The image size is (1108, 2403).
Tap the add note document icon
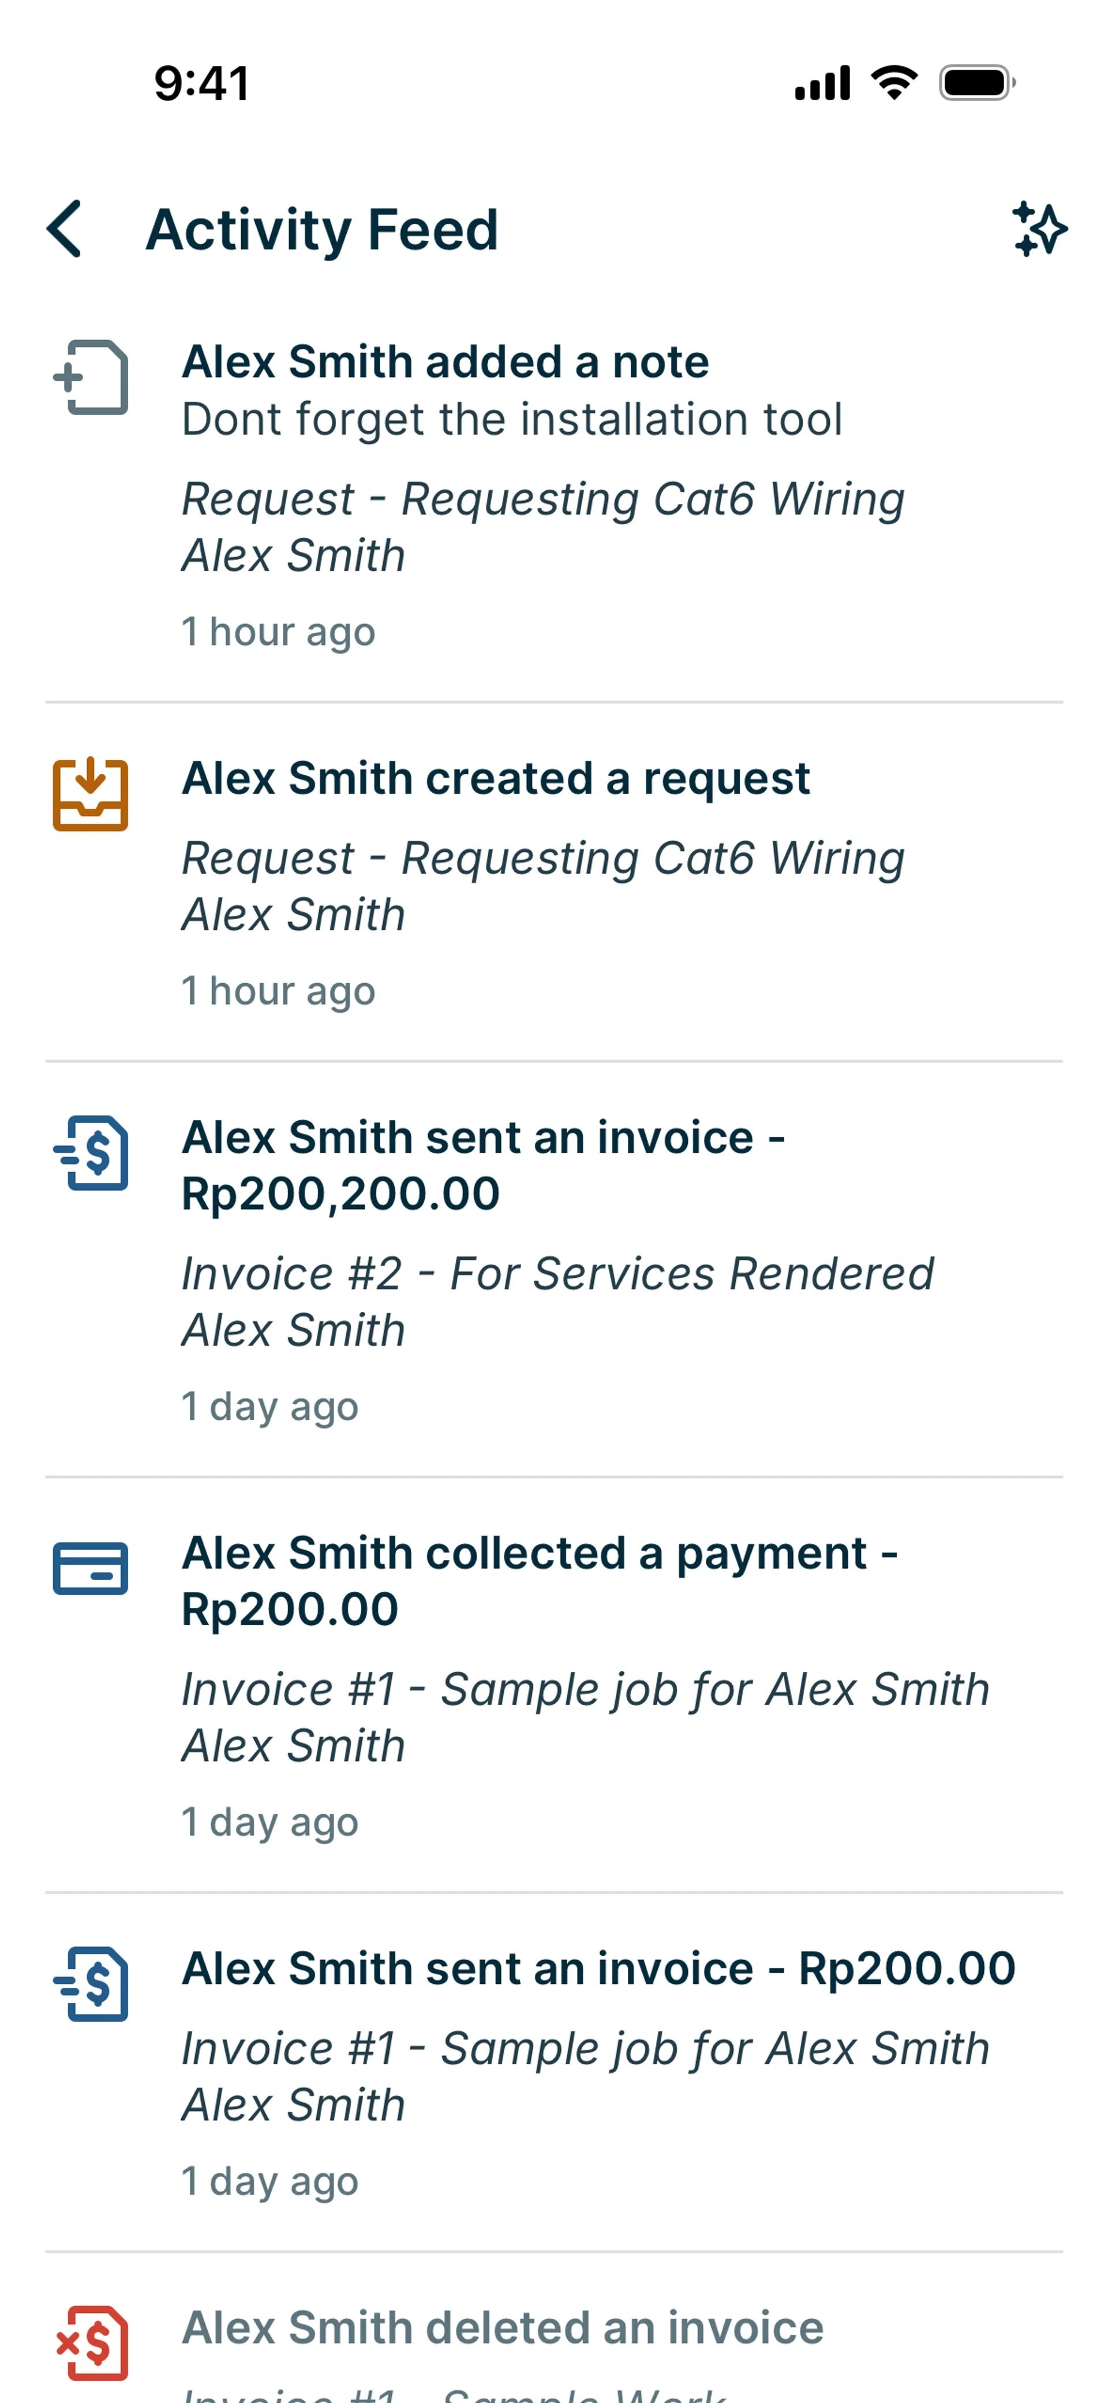click(91, 377)
